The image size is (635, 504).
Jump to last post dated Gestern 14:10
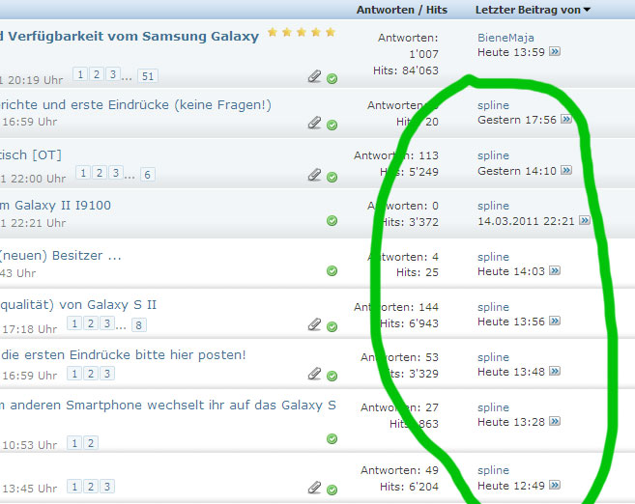coord(566,170)
